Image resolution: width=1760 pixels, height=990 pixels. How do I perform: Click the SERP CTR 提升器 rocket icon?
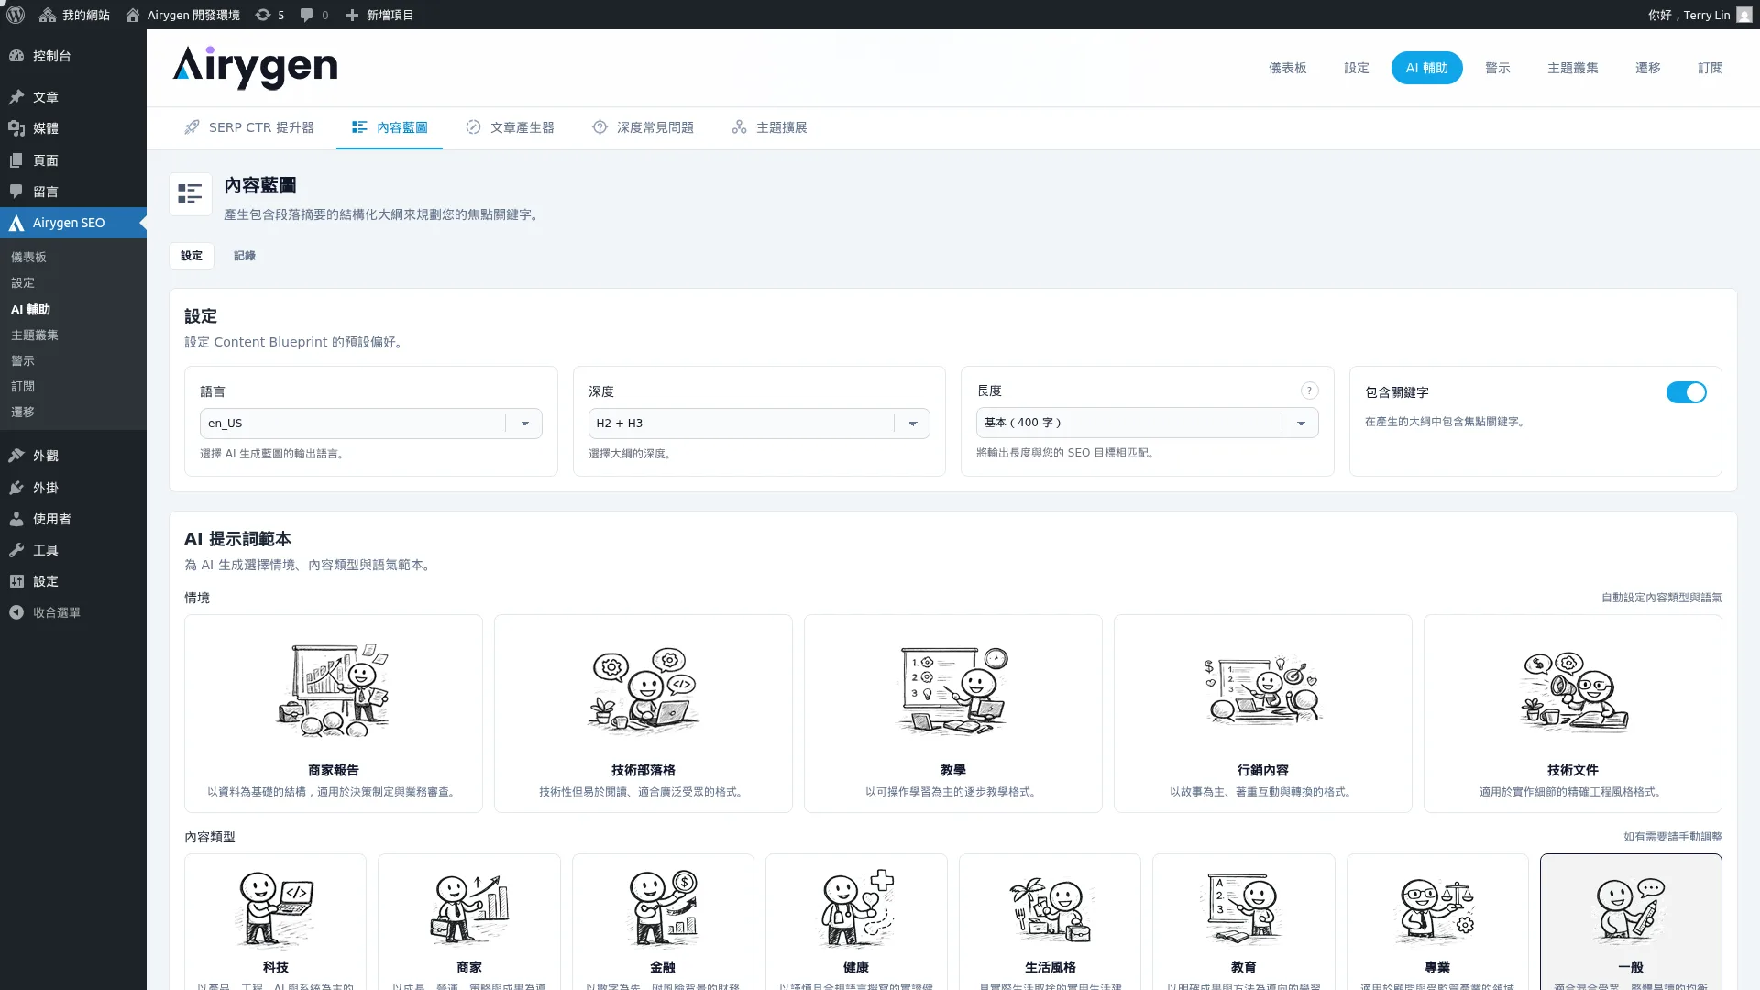192,127
